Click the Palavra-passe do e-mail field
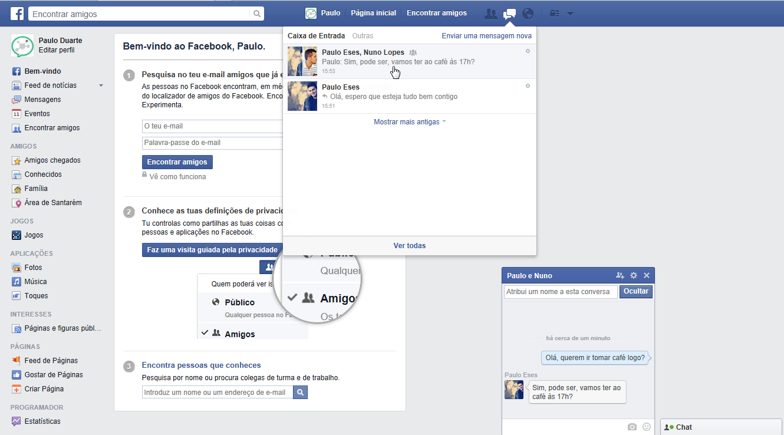This screenshot has height=435, width=784. 212,143
